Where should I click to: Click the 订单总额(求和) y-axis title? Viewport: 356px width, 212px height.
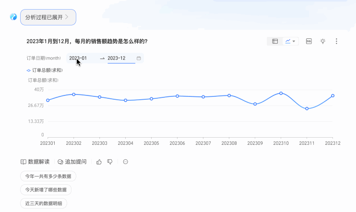43,81
